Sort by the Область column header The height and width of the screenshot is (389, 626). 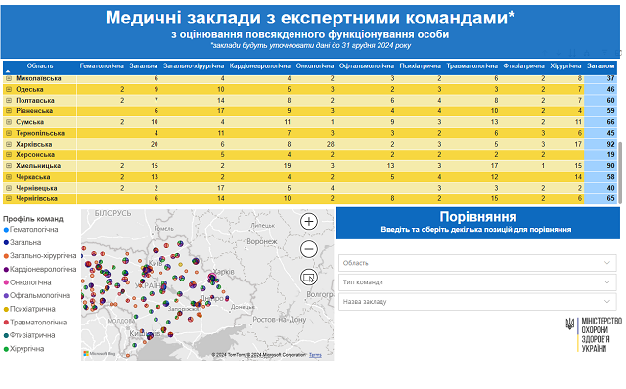[x=40, y=66]
